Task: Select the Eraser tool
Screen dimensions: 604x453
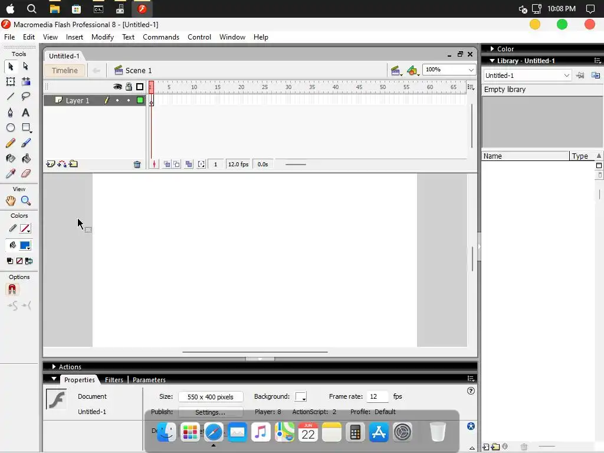Action: (x=26, y=173)
